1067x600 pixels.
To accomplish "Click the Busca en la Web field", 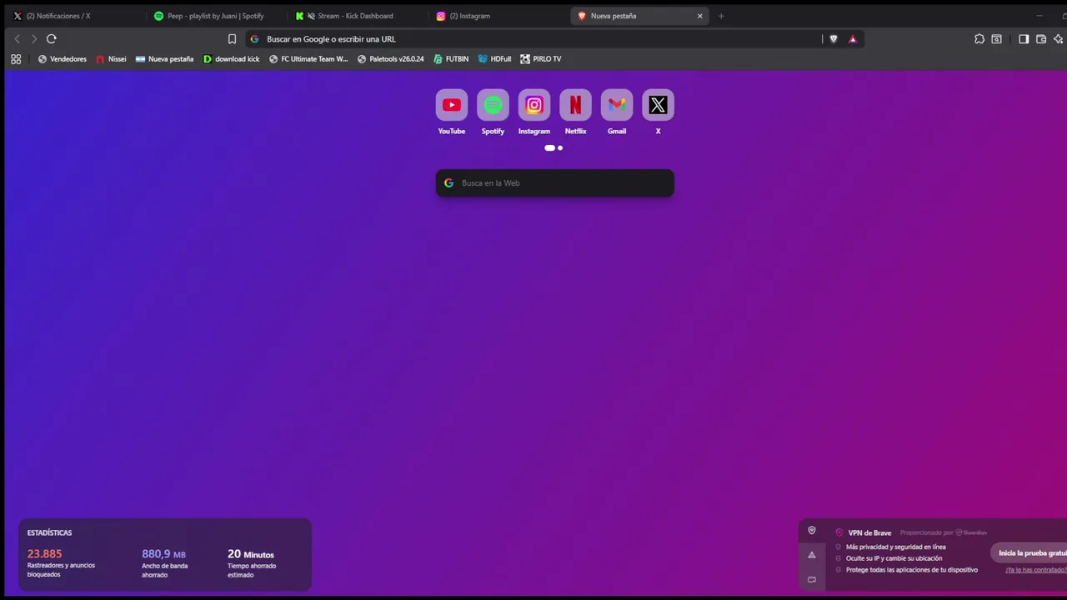I will [554, 183].
